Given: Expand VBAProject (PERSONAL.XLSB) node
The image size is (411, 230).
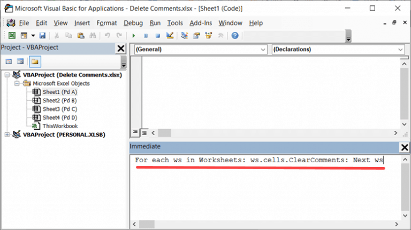Looking at the screenshot, I should (7, 134).
